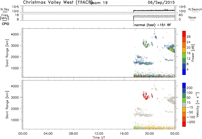
Task: Click the blue top swatch on Velocity colorbar
Action: (x=184, y=85)
